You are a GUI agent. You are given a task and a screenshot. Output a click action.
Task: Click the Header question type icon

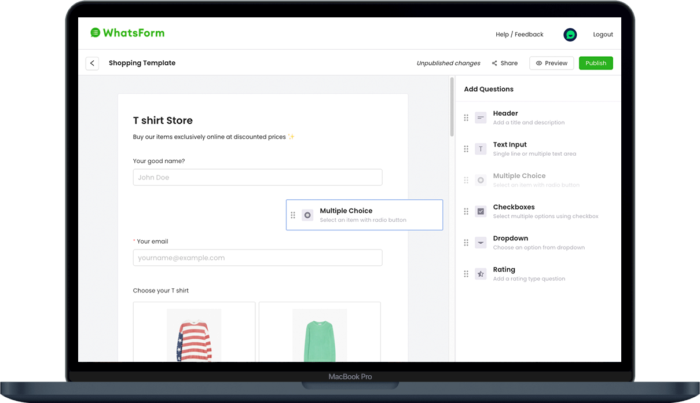(x=481, y=118)
